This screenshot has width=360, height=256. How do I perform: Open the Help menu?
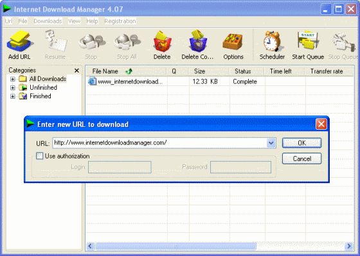(93, 21)
